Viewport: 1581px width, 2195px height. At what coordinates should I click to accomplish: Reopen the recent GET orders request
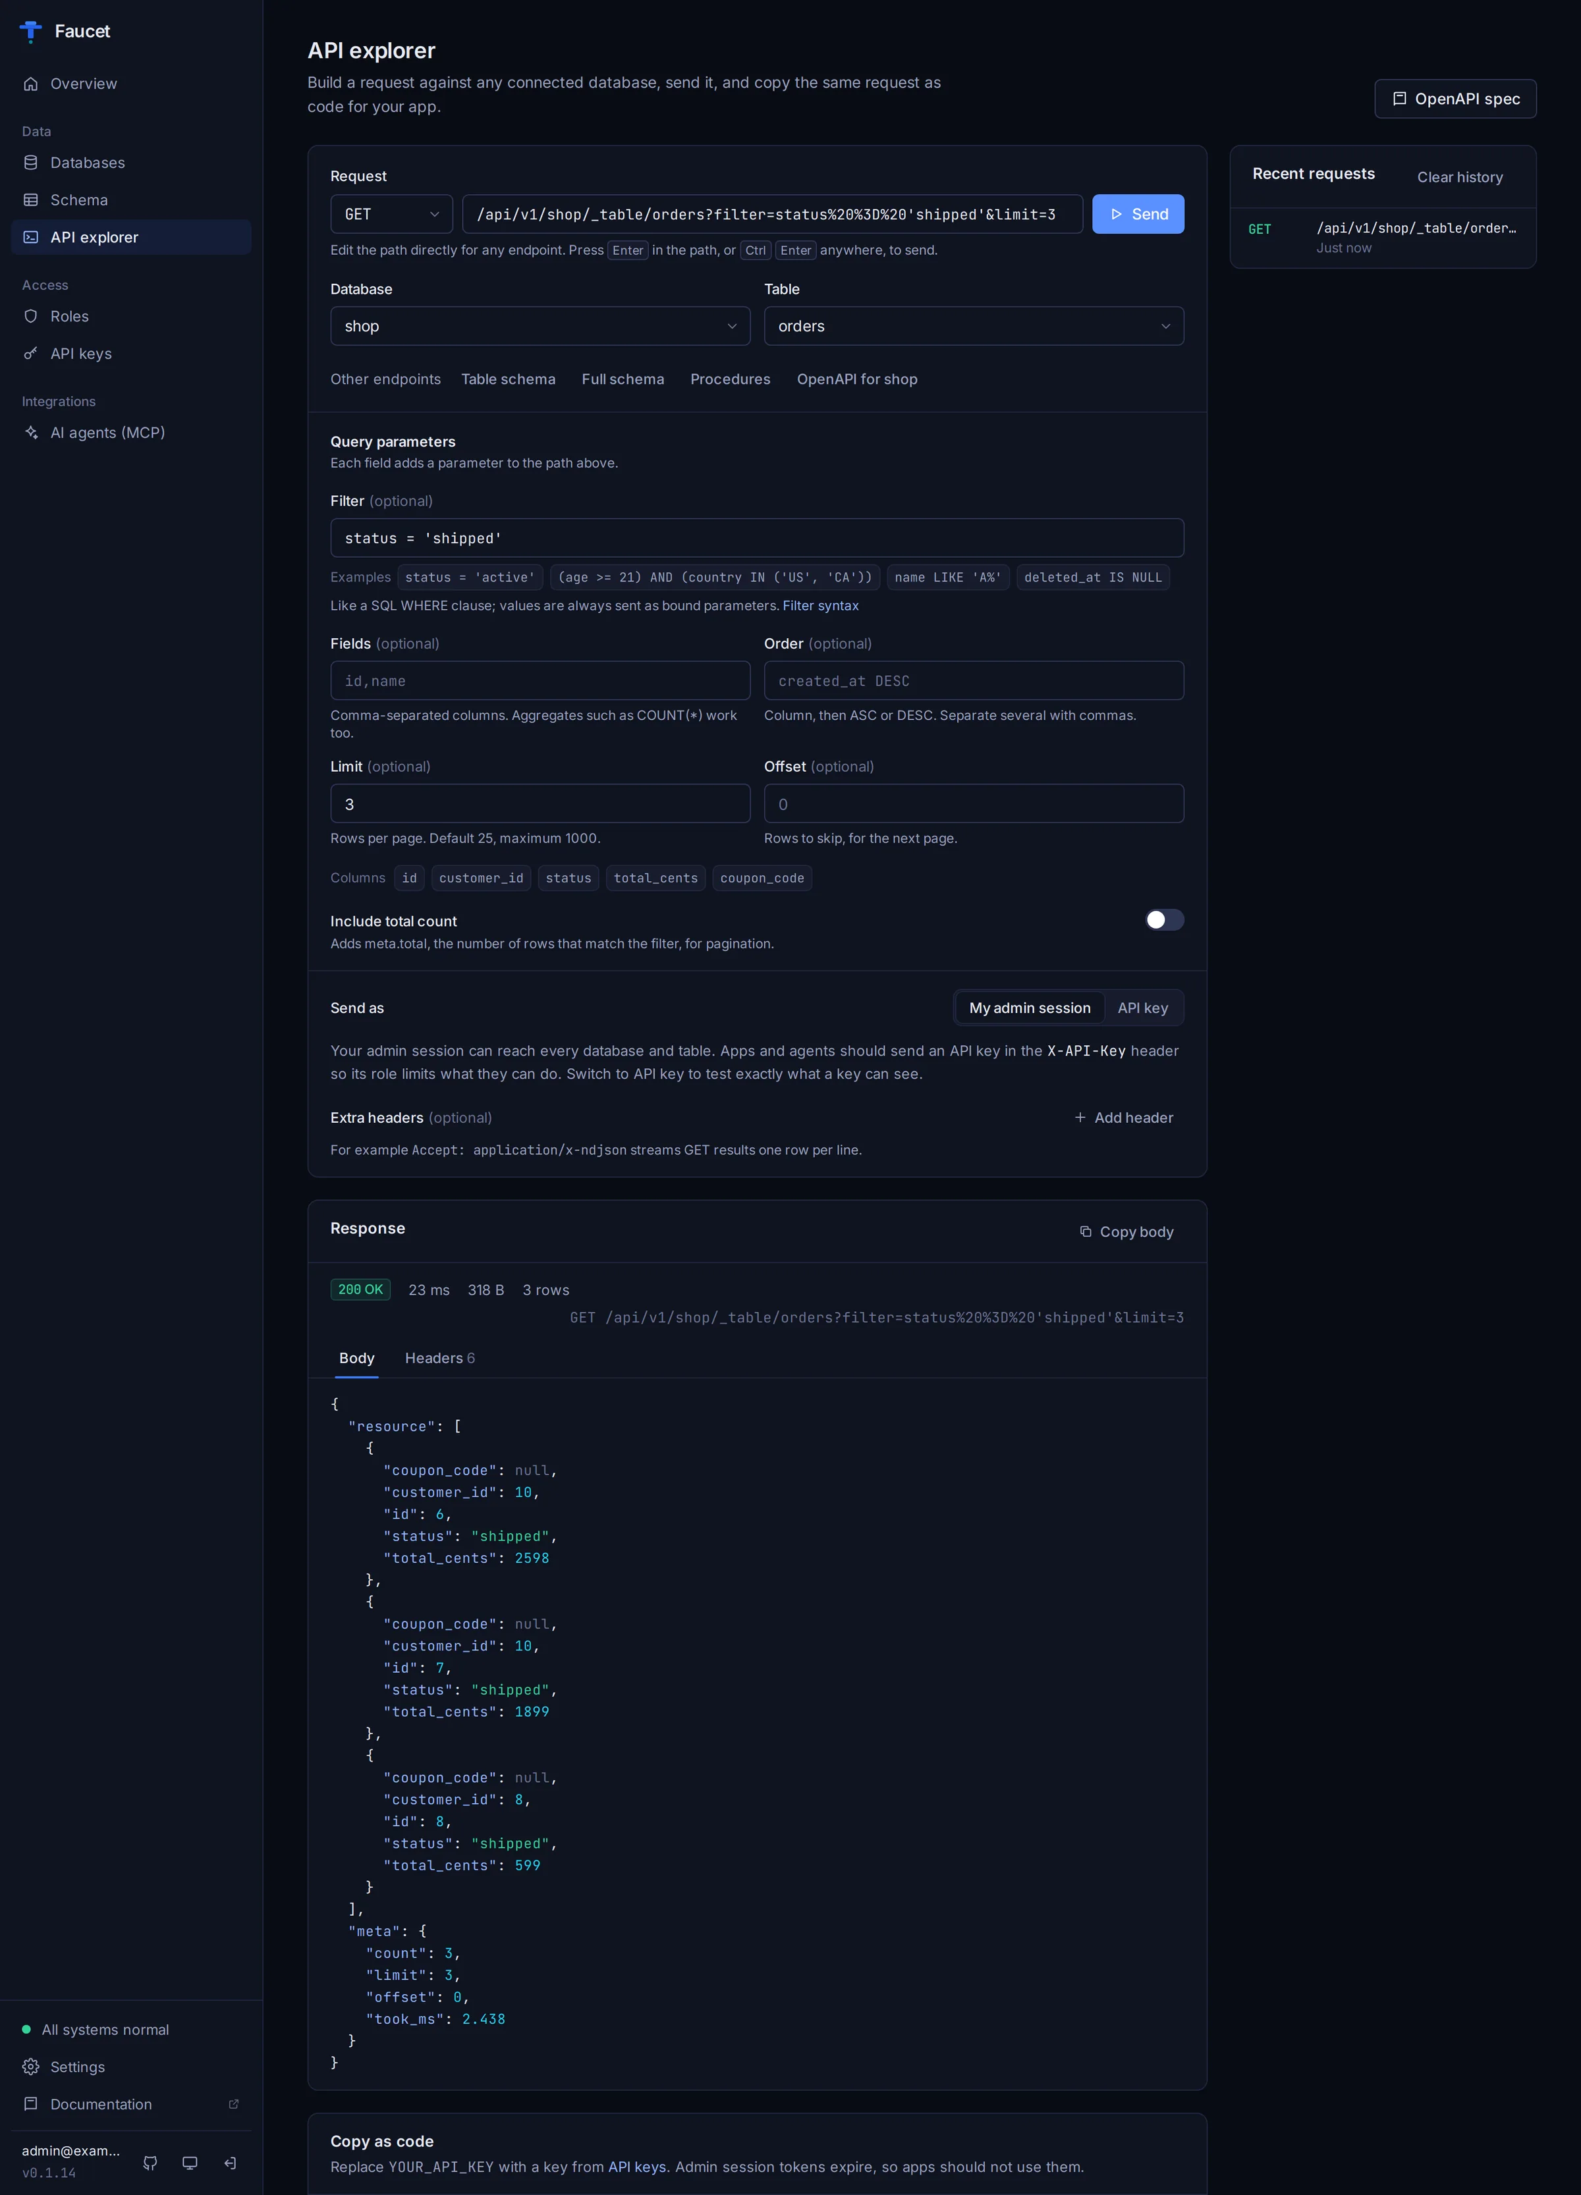pos(1381,238)
